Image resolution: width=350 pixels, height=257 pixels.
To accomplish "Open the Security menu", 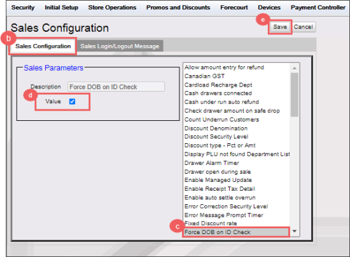I will (23, 8).
